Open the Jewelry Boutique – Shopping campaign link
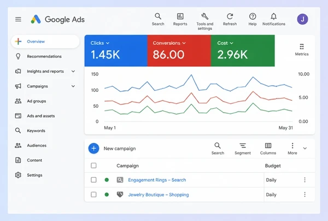 tap(159, 195)
